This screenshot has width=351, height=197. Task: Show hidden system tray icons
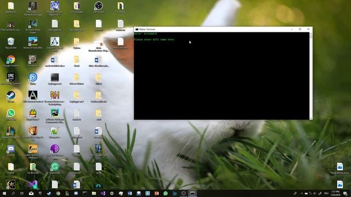pos(302,193)
